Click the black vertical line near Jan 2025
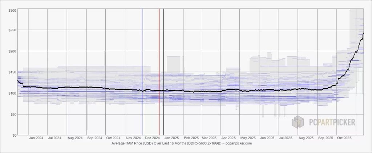372x153 pixels. click(163, 73)
